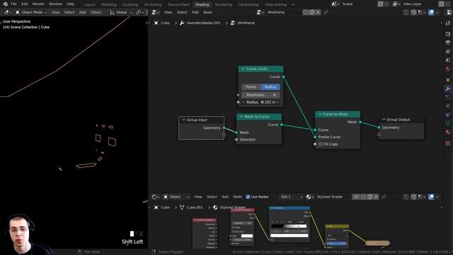
Task: Click the Resolution field on Curve Circle
Action: coord(261,95)
